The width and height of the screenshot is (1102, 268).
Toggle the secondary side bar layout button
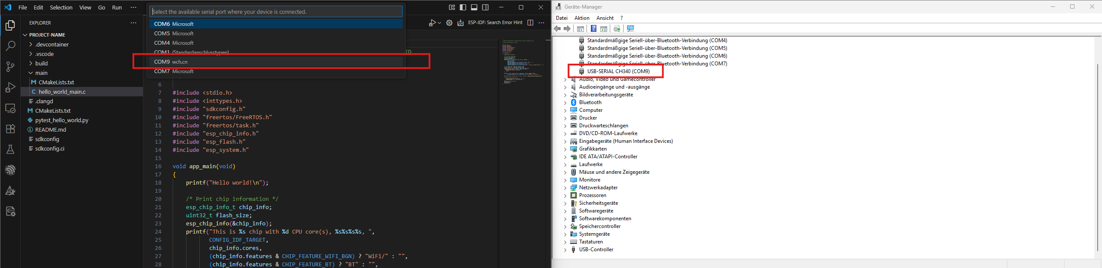coord(485,7)
